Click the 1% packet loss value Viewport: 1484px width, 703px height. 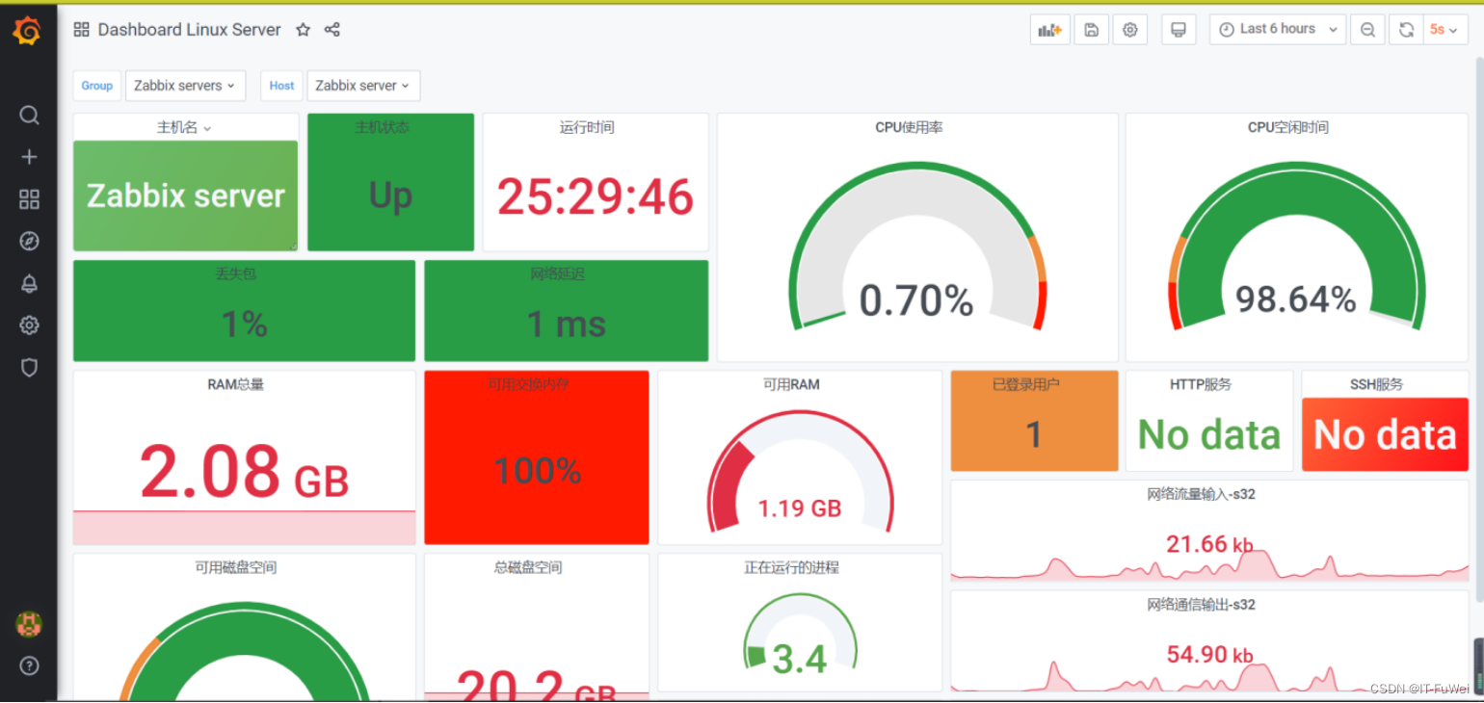(245, 324)
